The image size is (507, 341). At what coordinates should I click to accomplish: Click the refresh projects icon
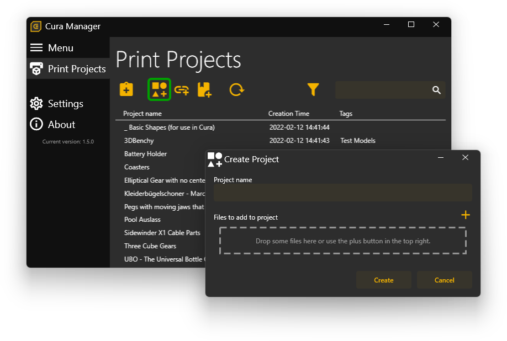click(237, 90)
